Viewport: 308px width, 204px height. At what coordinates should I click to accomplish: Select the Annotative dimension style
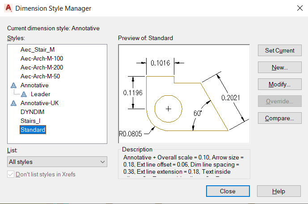pyautogui.click(x=34, y=86)
